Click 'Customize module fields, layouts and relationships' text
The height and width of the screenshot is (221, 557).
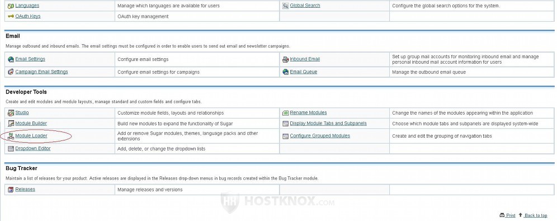(x=171, y=113)
